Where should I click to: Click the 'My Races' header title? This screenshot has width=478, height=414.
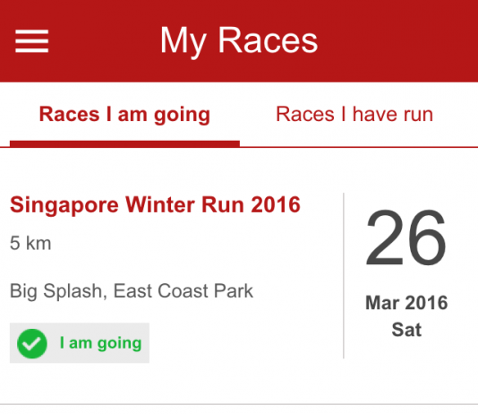(239, 41)
